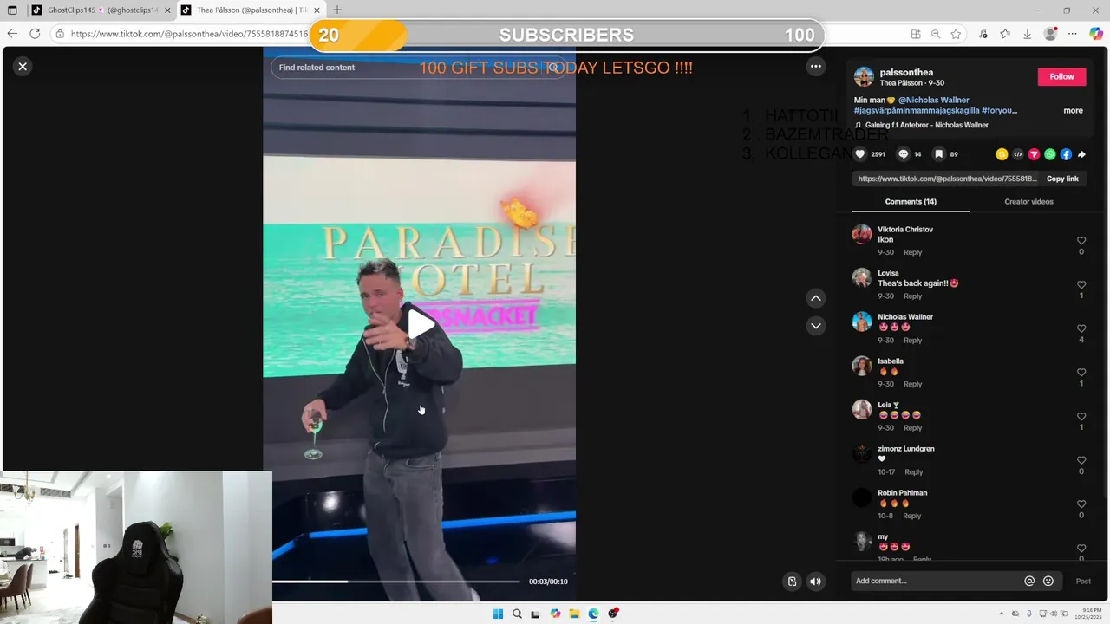Open Windows Start menu

(x=498, y=614)
